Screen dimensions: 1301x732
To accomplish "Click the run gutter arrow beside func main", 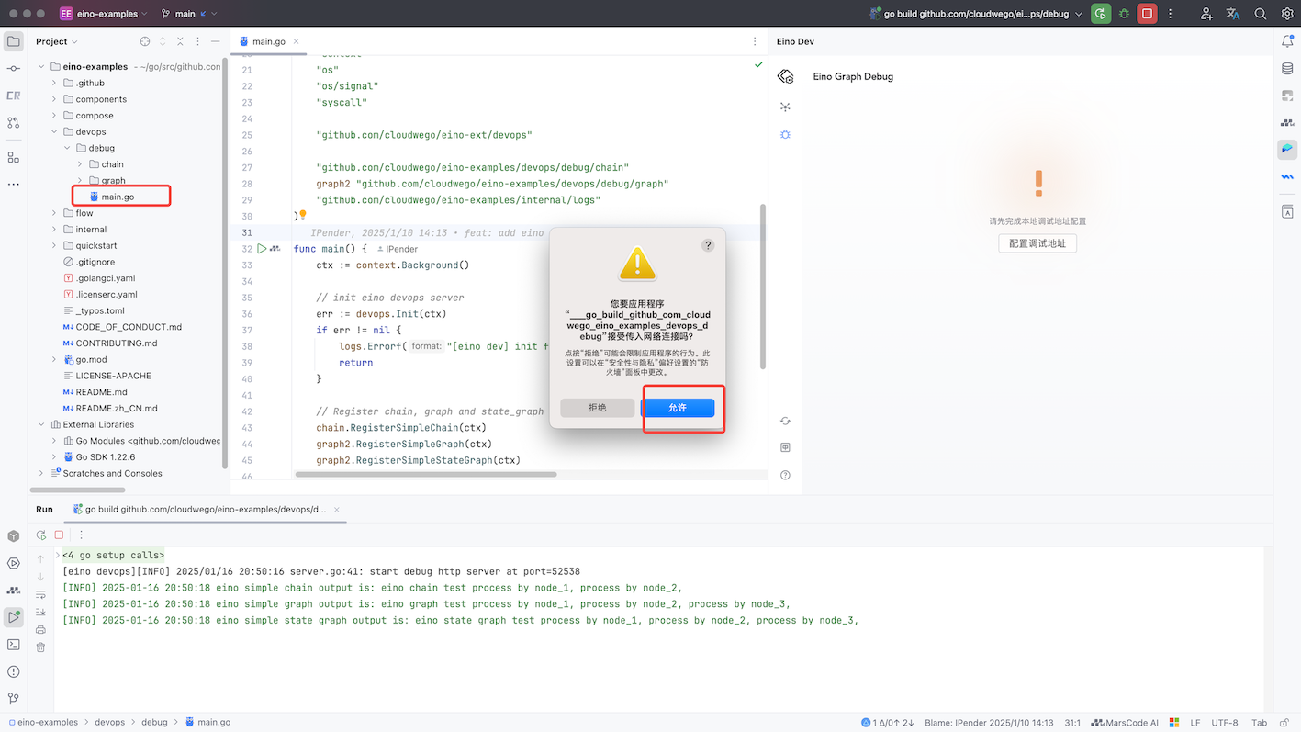I will click(262, 249).
